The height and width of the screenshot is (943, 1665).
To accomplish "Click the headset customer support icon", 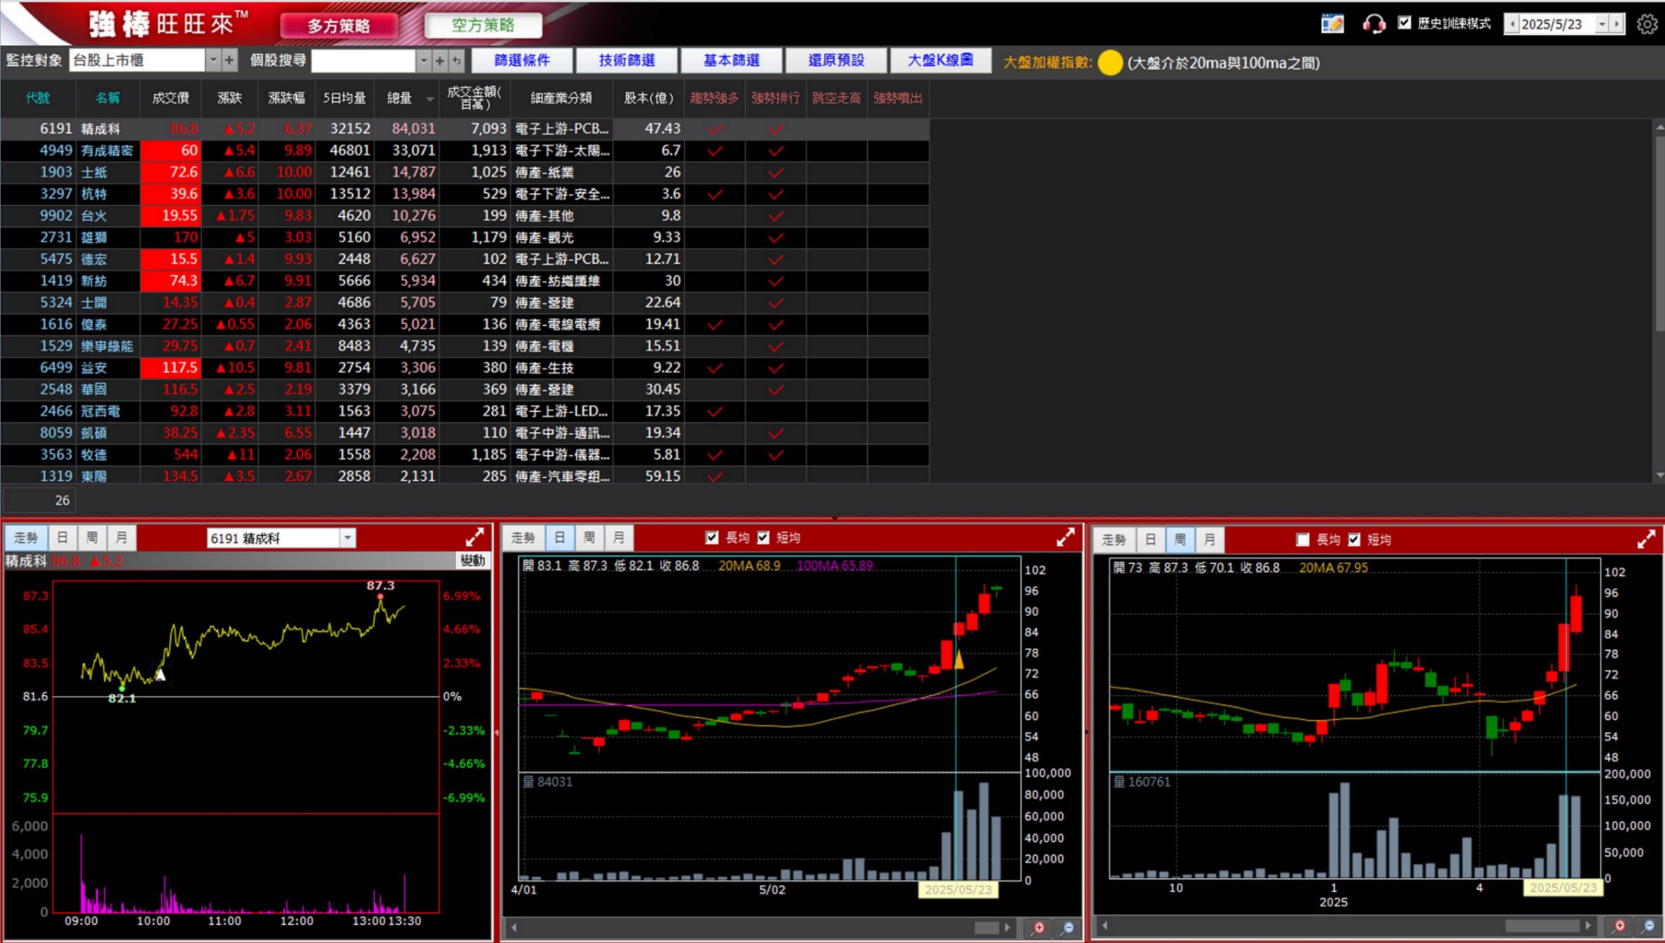I will (1372, 25).
